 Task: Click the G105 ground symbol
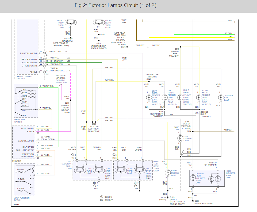(99, 41)
